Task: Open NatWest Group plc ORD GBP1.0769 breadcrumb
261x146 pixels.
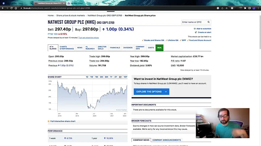Action: coord(105,16)
